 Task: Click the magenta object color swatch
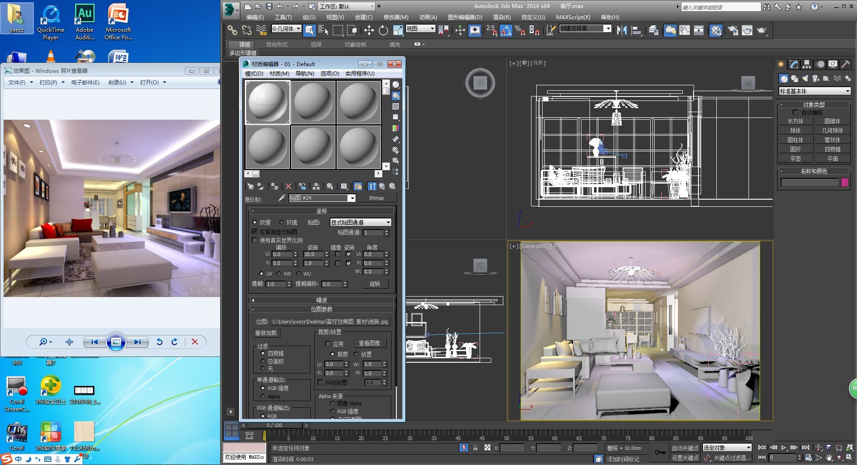[844, 182]
